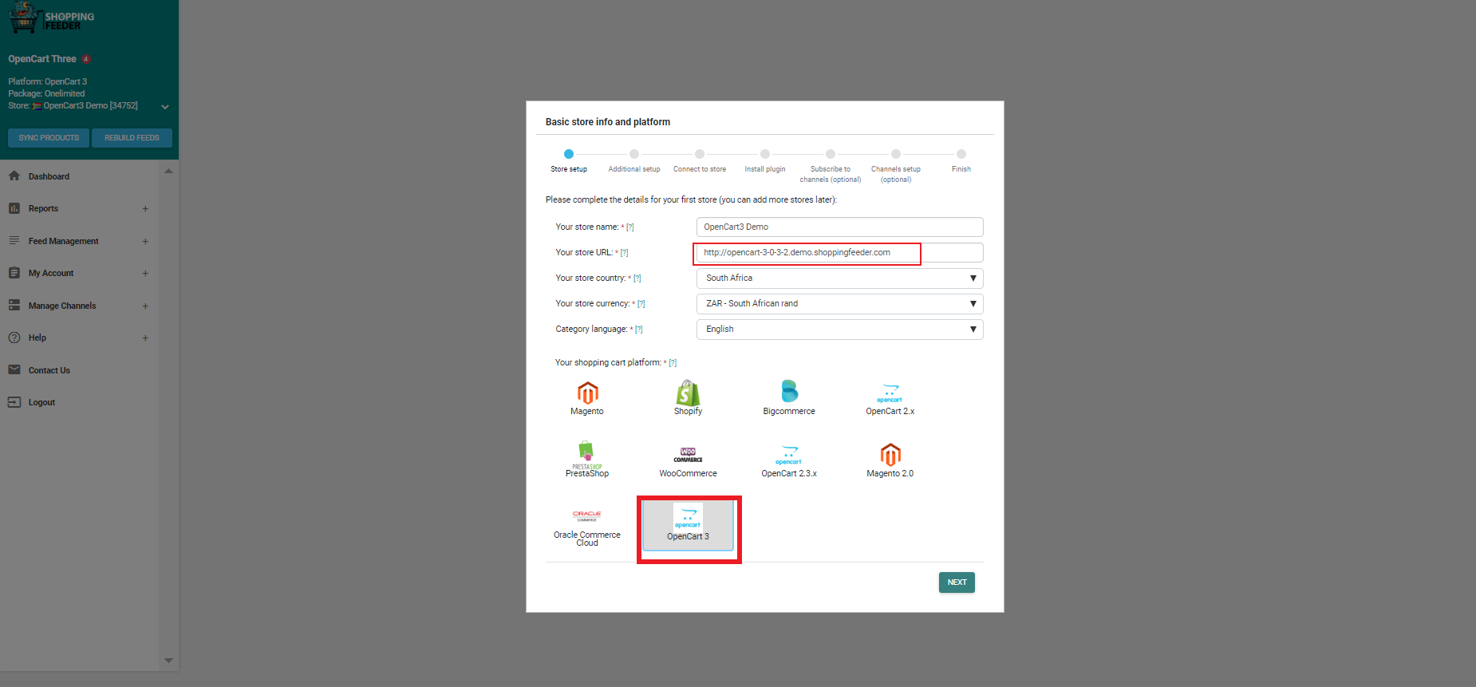
Task: Click the Logout sidebar item
Action: [41, 402]
